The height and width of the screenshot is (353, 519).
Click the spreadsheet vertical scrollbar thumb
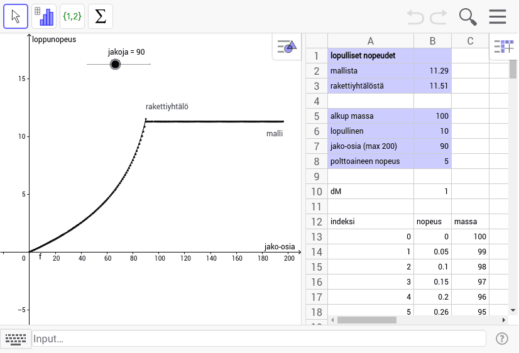[x=513, y=69]
